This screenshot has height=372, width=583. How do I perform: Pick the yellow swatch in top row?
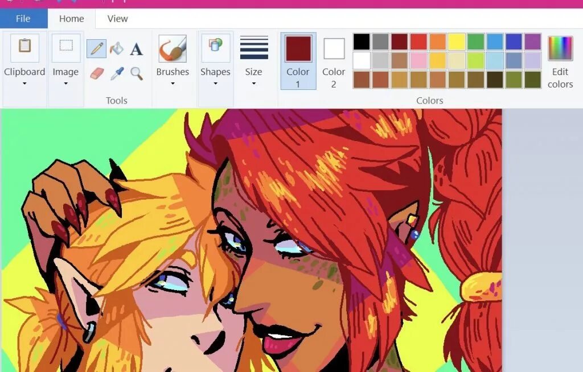[x=457, y=42]
